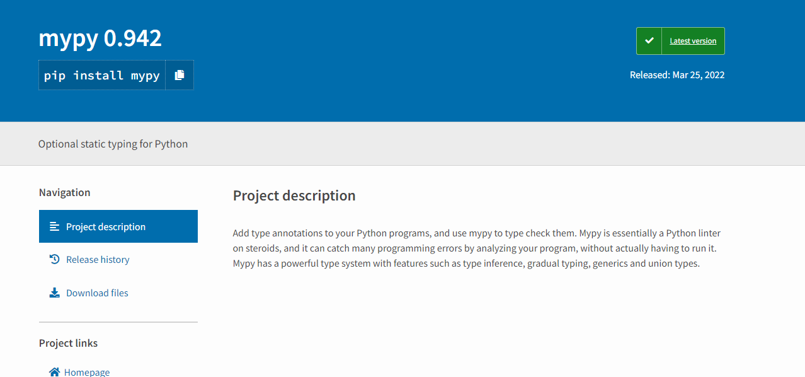Click the Released: Mar 25, 2022 date
Viewport: 805px width, 377px height.
click(677, 74)
